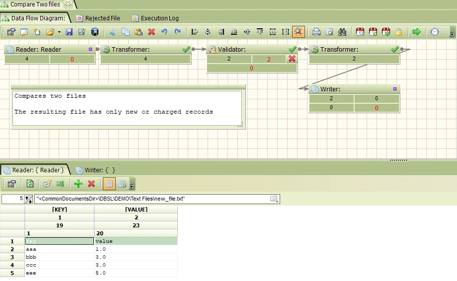Open print preview with the magnifier page icon
Viewport: 457px width, 281px height.
click(x=329, y=32)
